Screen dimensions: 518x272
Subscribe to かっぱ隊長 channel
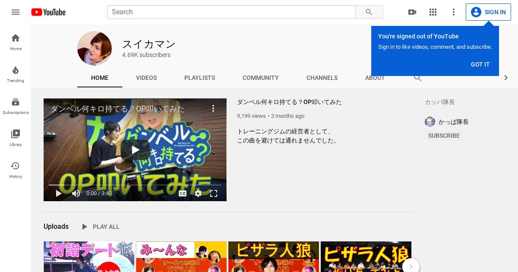(444, 136)
